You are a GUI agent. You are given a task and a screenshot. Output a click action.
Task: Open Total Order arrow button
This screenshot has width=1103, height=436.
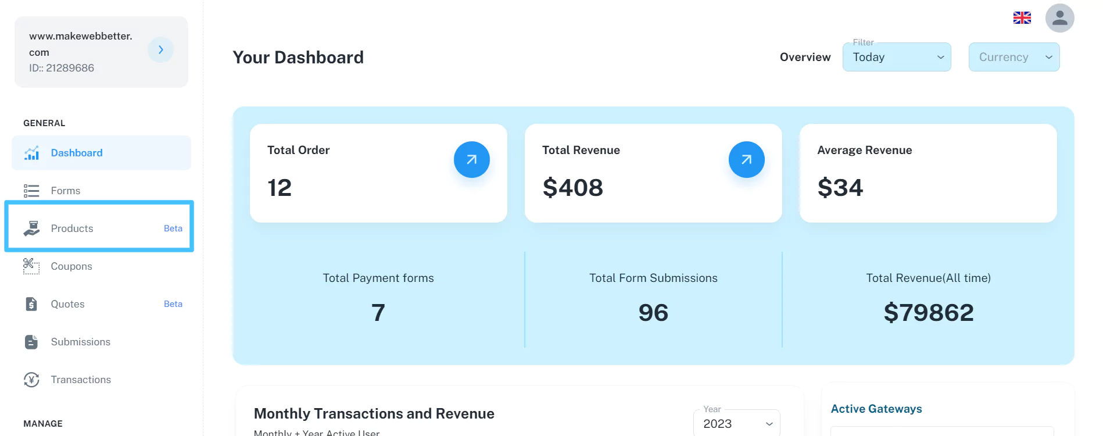[x=471, y=159]
